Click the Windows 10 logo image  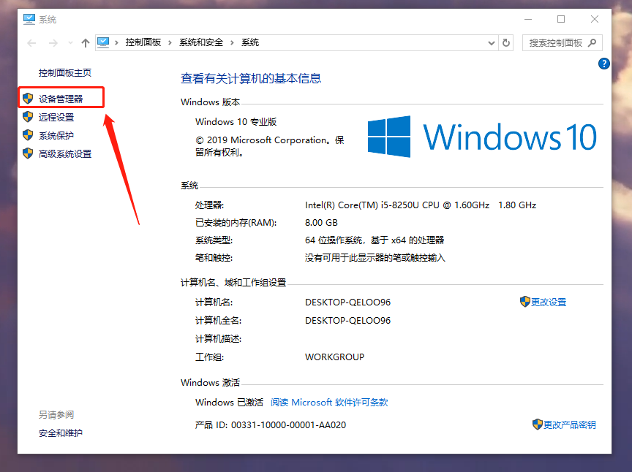coord(482,137)
